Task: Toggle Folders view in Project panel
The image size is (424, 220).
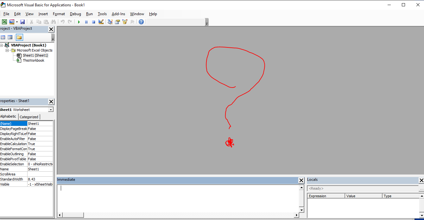Action: click(x=19, y=37)
